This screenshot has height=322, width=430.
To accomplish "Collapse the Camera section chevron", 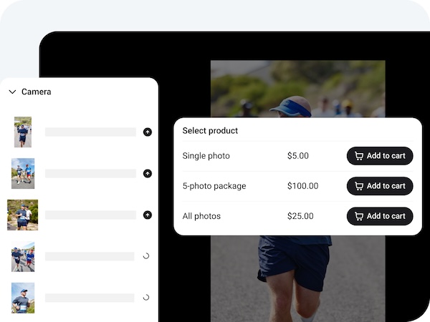I will [12, 92].
